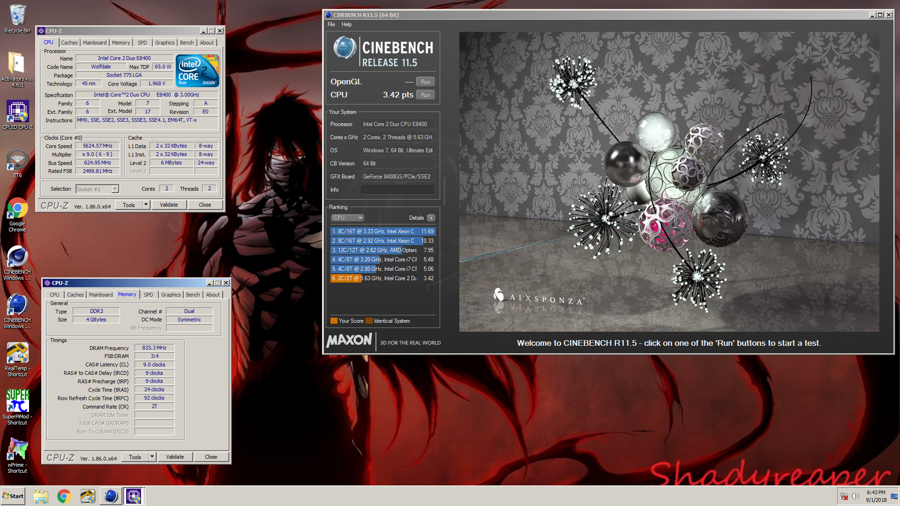
Task: Open Graphics tab in top CPU-Z window
Action: (x=165, y=43)
